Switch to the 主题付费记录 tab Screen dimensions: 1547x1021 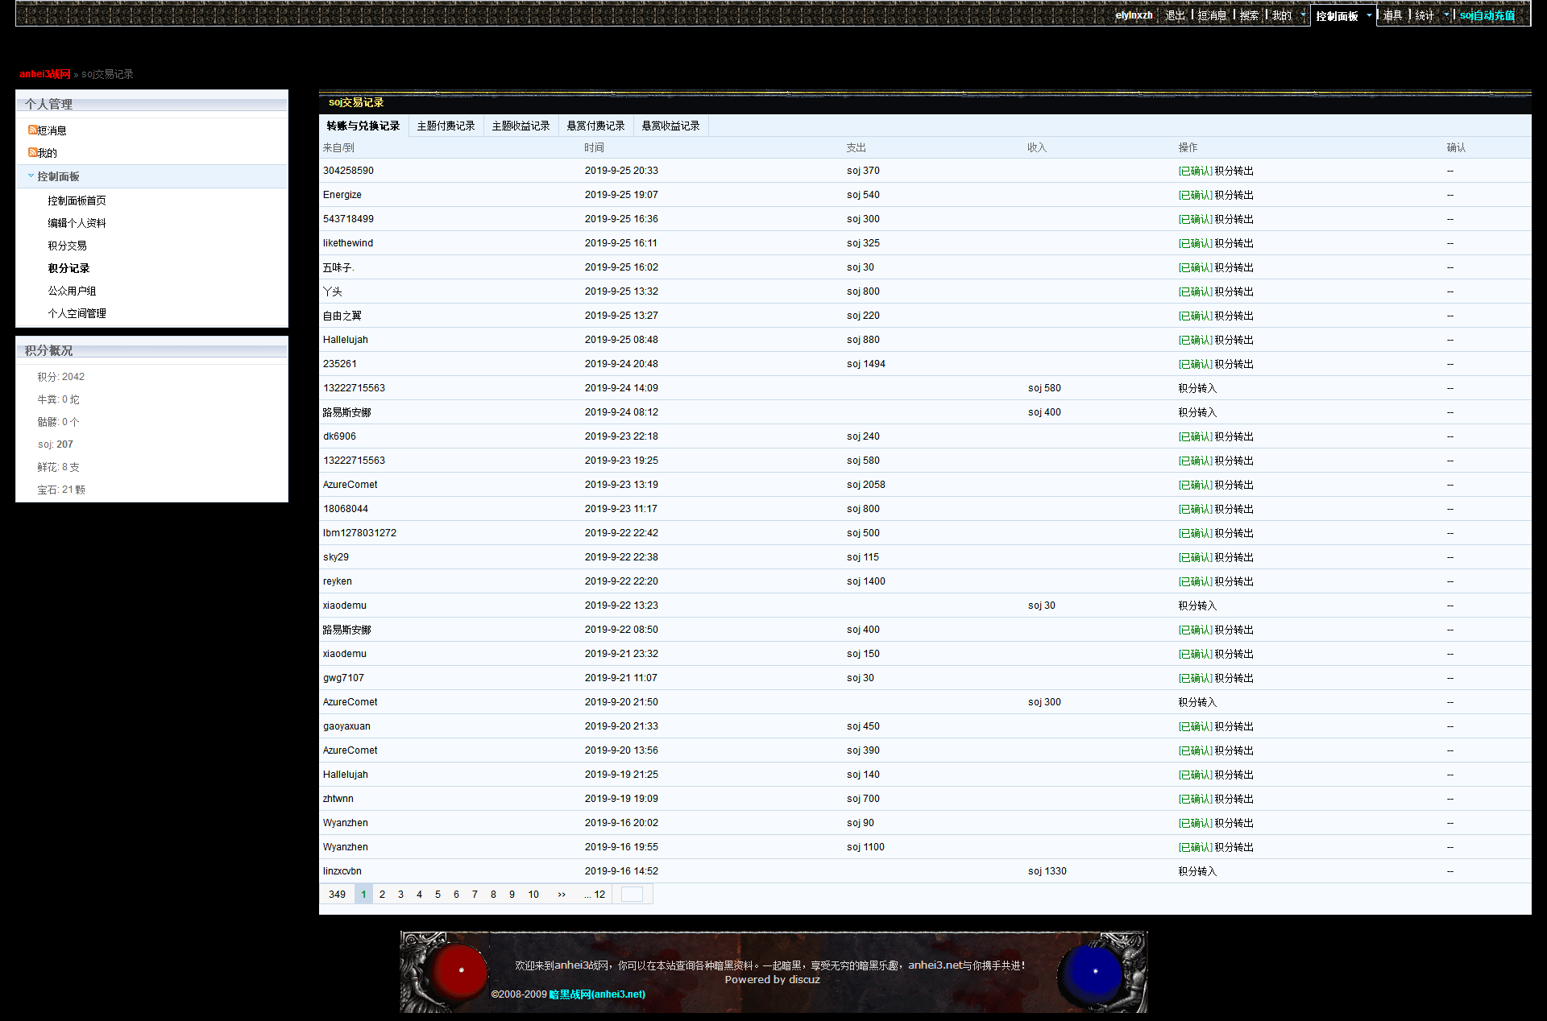[x=446, y=126]
